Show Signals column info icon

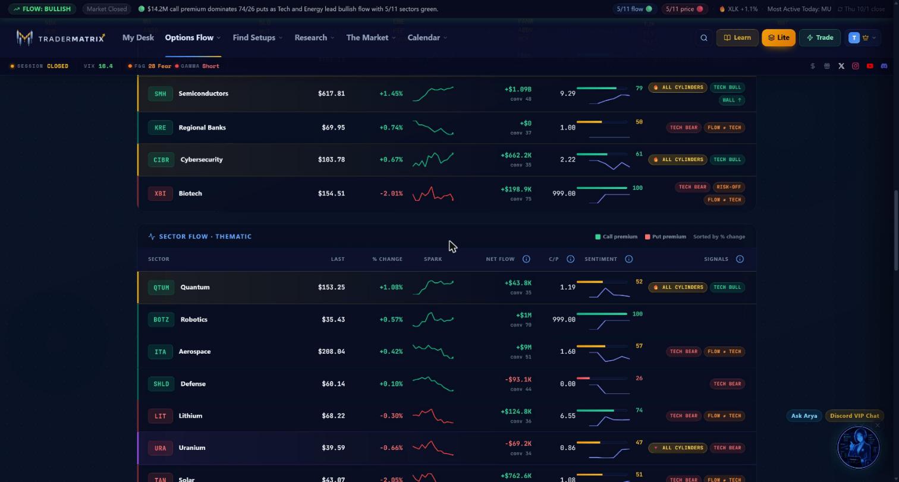(740, 259)
